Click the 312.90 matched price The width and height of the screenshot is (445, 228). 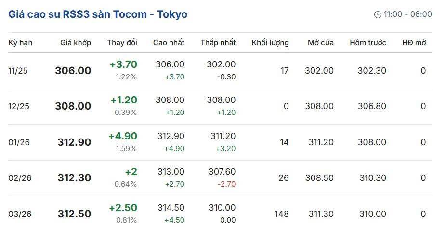click(74, 142)
